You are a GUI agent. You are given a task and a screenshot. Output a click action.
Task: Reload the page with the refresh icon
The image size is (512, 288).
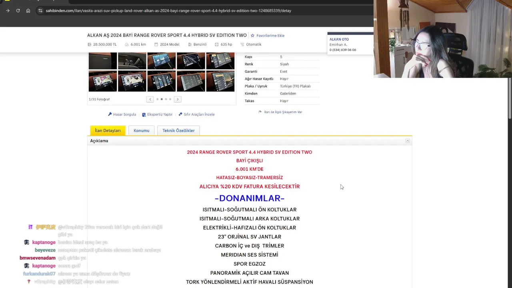click(x=18, y=10)
